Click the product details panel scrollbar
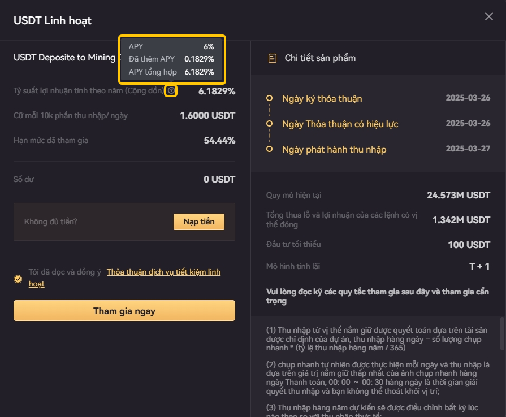506x417 pixels. (x=502, y=333)
